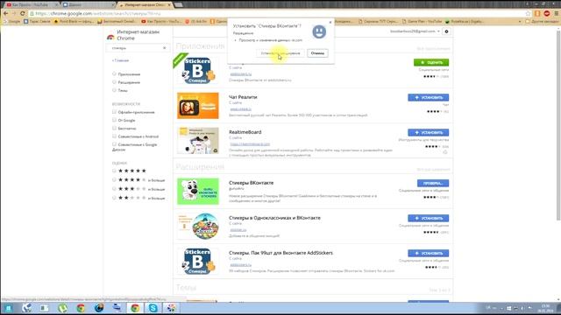Screen dimensions: 561x315
Task: Open the Чат Реалити title link
Action: (x=243, y=97)
